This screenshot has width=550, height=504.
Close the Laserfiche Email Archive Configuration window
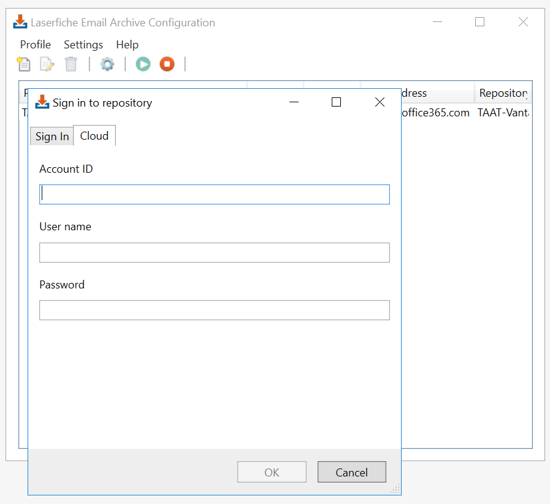[524, 21]
